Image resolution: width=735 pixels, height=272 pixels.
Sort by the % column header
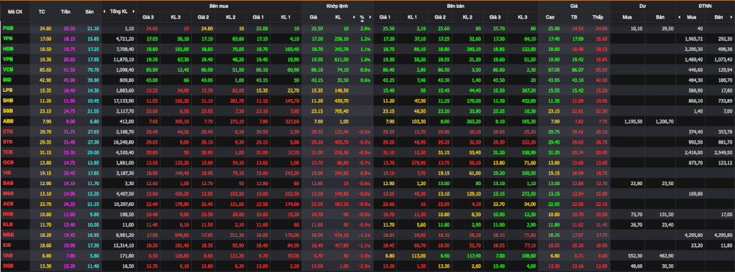pos(362,17)
